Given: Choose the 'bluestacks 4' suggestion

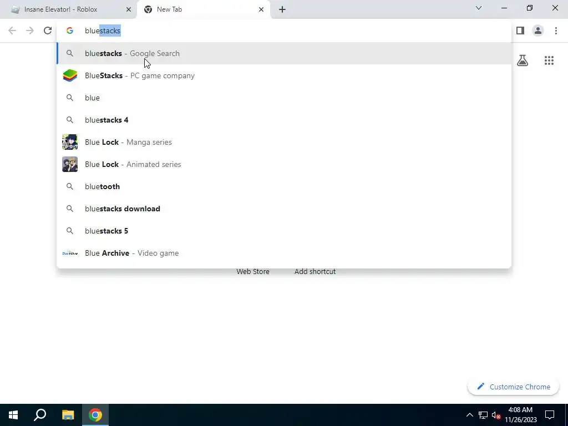Looking at the screenshot, I should tap(284, 120).
